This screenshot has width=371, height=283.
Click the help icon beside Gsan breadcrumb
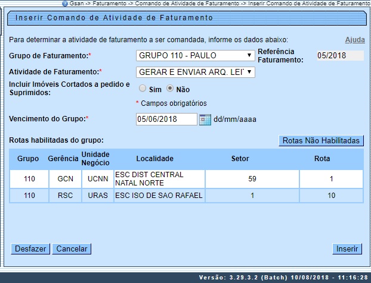click(x=65, y=4)
